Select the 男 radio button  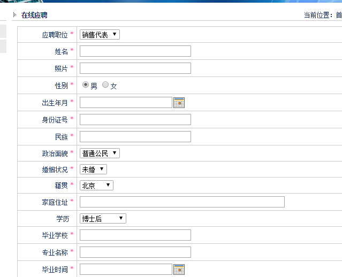tap(86, 85)
